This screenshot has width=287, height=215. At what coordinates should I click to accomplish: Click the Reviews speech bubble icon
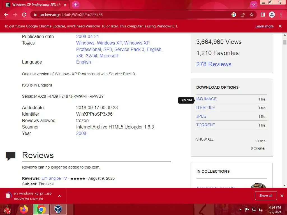11,156
